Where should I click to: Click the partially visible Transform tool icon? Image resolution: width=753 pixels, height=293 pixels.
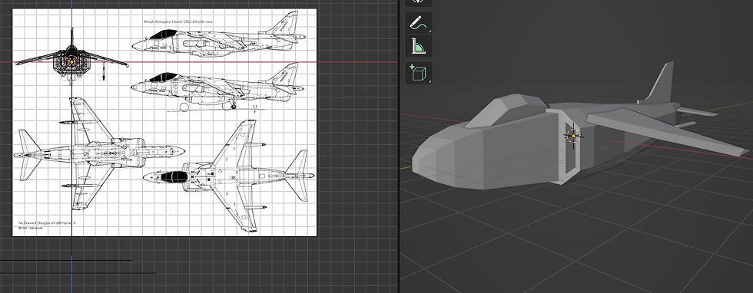pos(418,2)
